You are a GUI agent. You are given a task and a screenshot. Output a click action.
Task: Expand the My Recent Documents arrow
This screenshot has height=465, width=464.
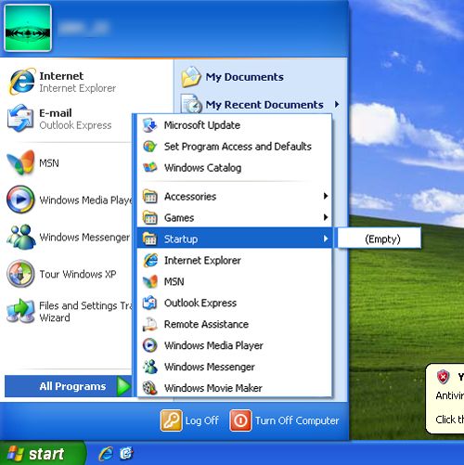coord(337,104)
